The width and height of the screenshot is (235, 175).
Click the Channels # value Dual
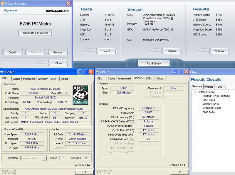[174, 88]
